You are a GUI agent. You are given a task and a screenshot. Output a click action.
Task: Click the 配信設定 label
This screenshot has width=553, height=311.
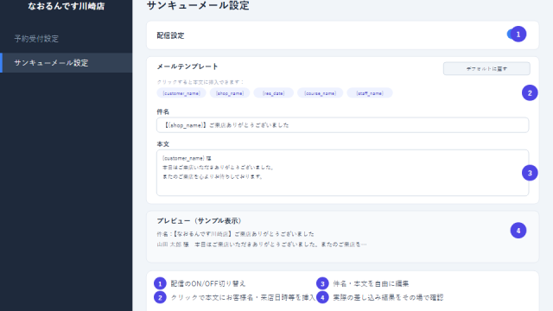click(x=171, y=35)
